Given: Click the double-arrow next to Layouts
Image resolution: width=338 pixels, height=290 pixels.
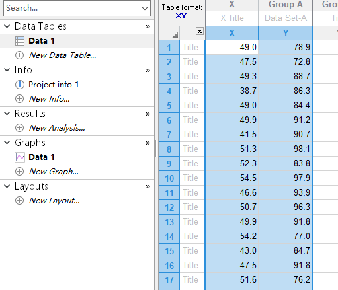Looking at the screenshot, I should (148, 186).
